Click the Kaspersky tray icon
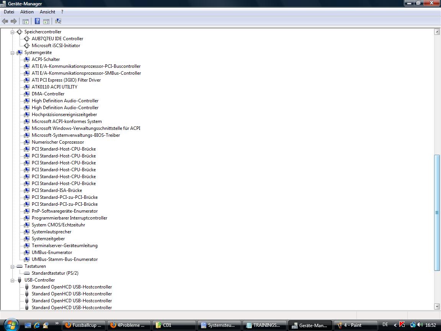The image size is (441, 331). tap(402, 325)
